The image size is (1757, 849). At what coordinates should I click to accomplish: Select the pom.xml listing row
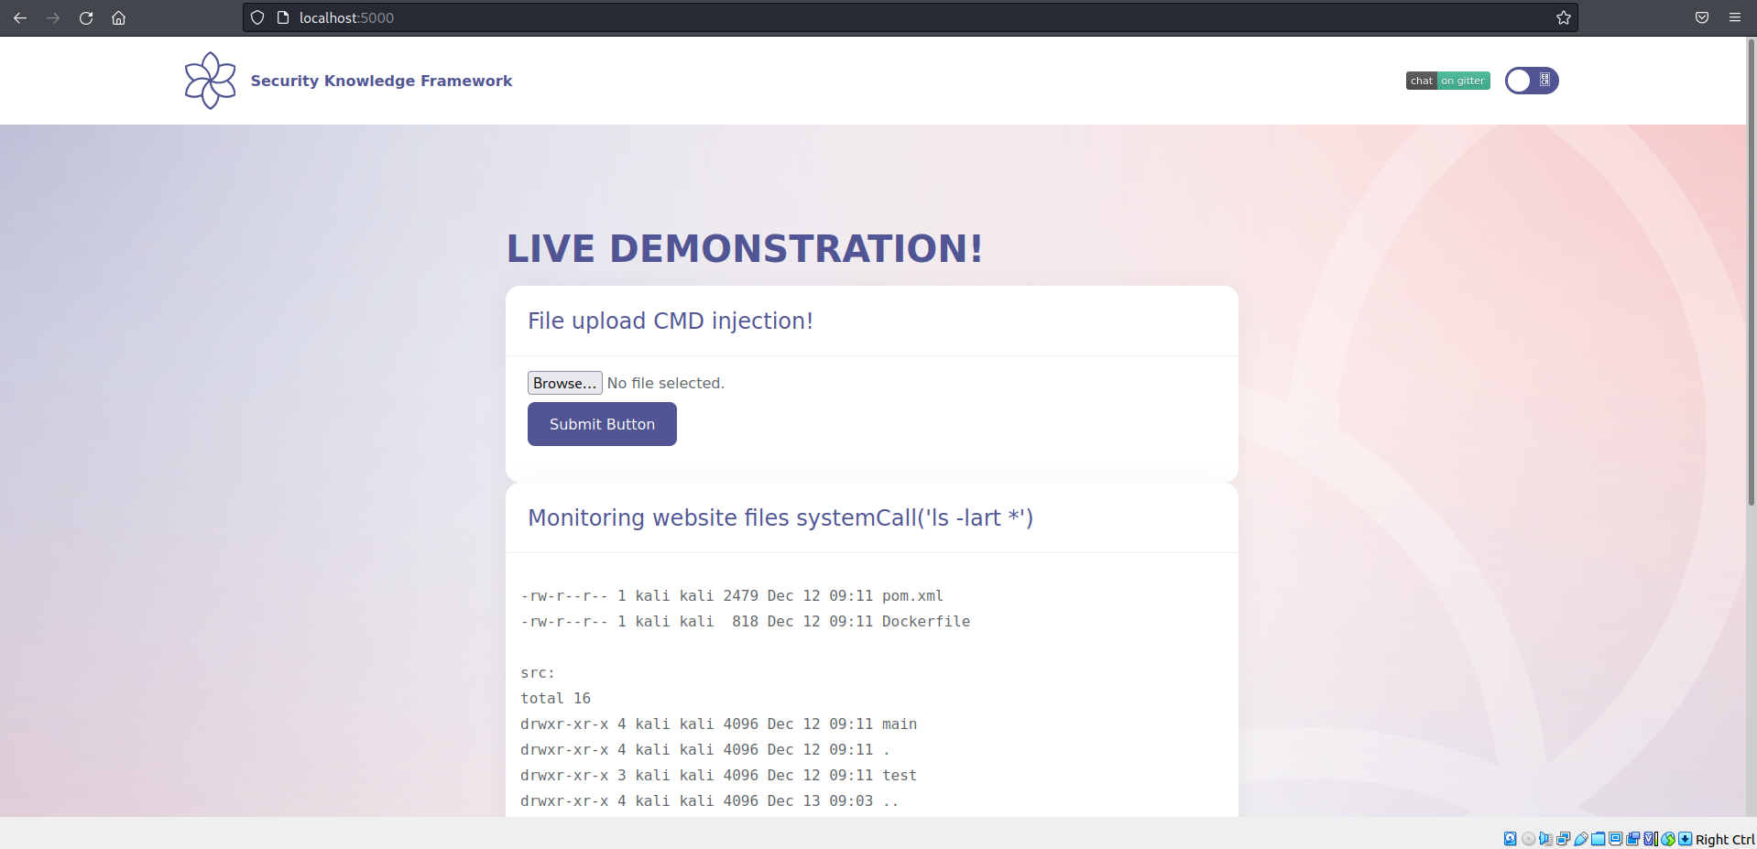732,595
